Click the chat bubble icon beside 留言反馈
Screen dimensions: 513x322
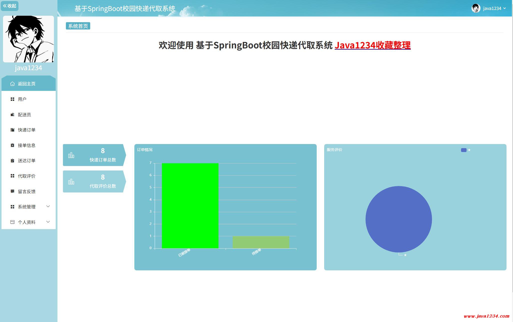pos(12,191)
